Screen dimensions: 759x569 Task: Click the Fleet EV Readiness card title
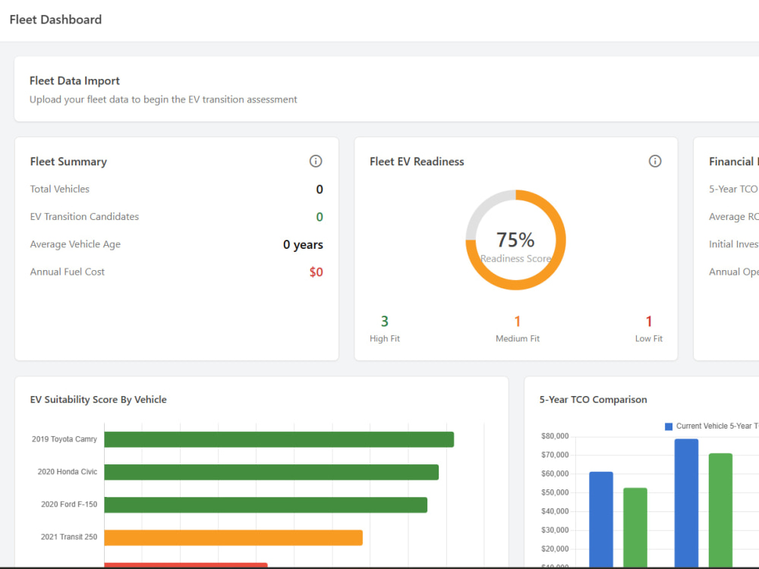point(417,162)
